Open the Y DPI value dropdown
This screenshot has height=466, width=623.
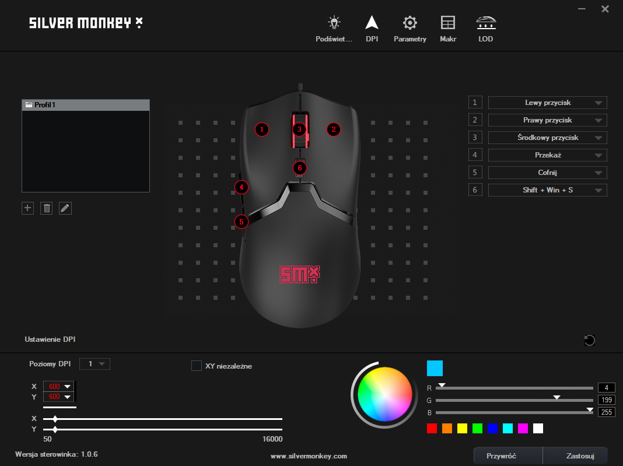point(58,397)
